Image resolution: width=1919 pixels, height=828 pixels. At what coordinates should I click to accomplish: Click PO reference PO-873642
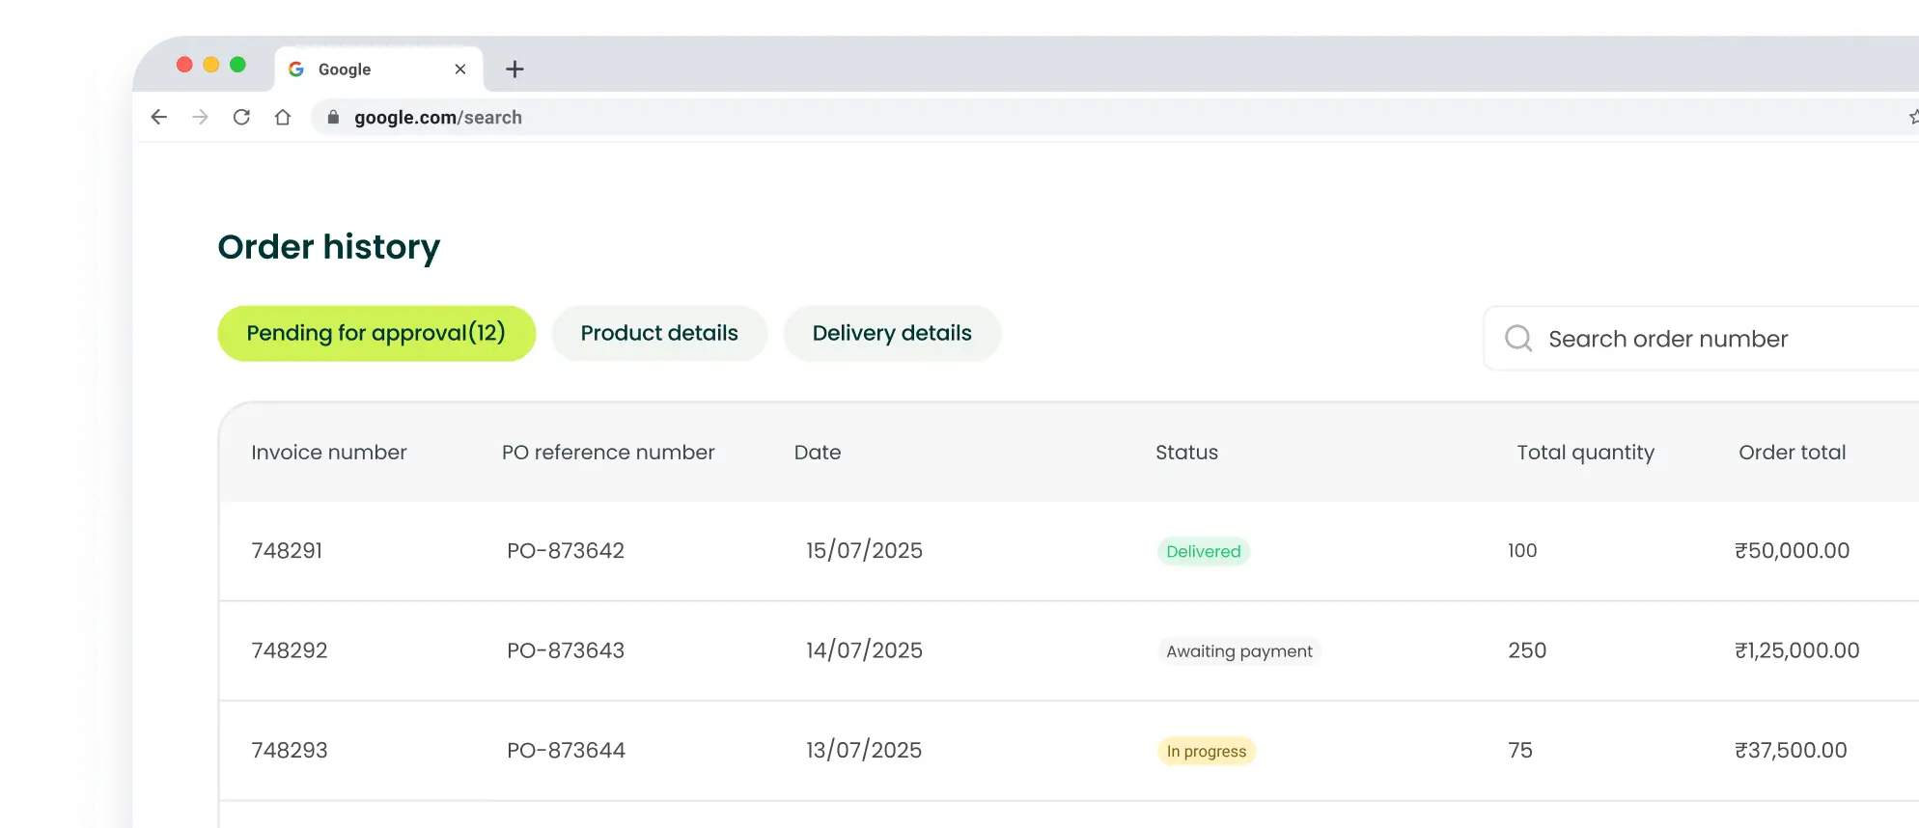pyautogui.click(x=566, y=550)
